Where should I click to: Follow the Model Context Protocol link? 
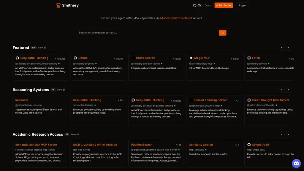[x=176, y=18]
